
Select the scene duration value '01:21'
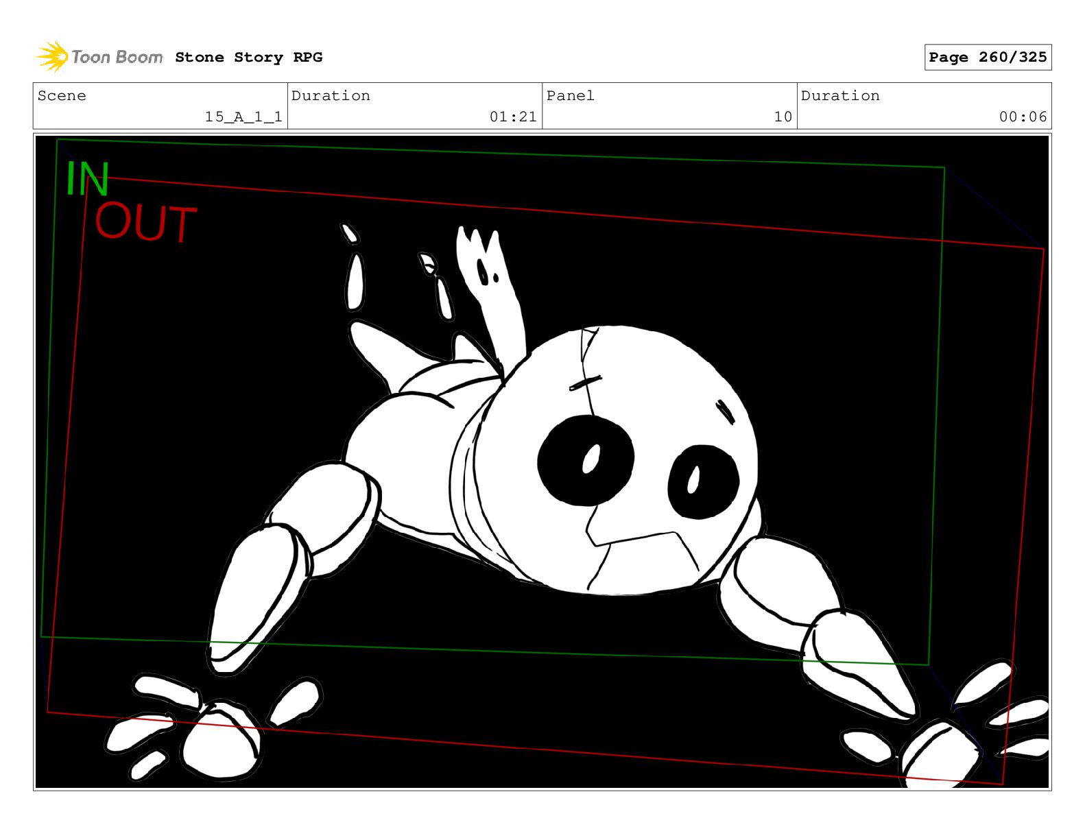tap(513, 117)
